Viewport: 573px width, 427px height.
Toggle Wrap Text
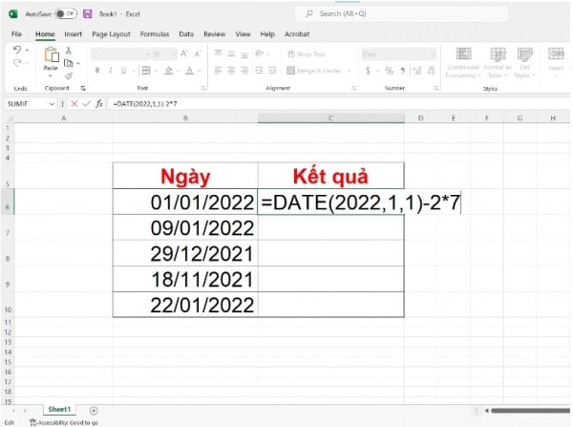[x=307, y=54]
